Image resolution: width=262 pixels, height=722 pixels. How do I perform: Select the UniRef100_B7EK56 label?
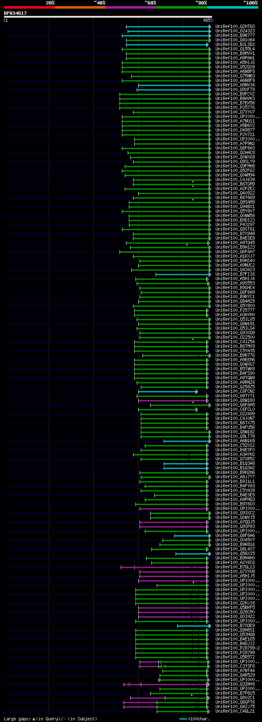(235, 103)
